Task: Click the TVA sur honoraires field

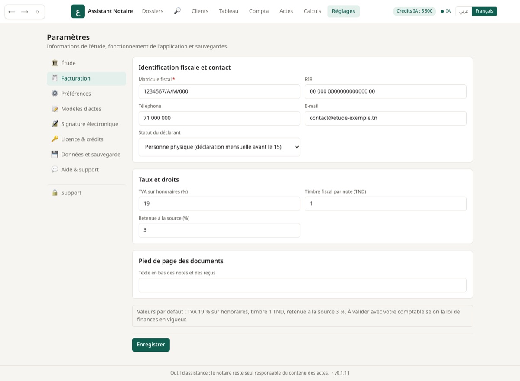Action: tap(219, 203)
